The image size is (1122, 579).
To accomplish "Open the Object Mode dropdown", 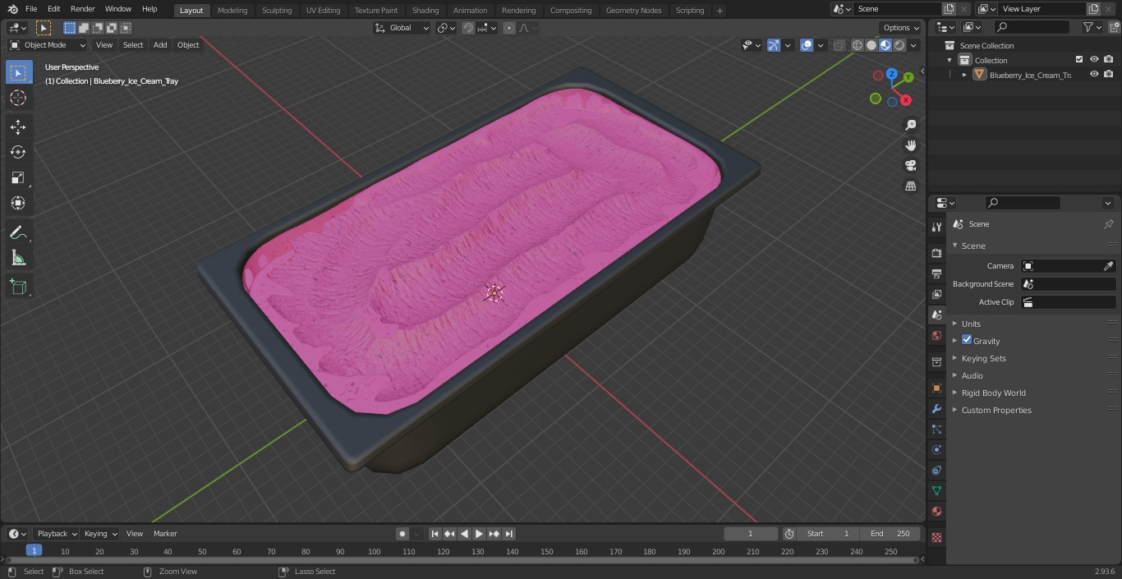I will tap(48, 45).
